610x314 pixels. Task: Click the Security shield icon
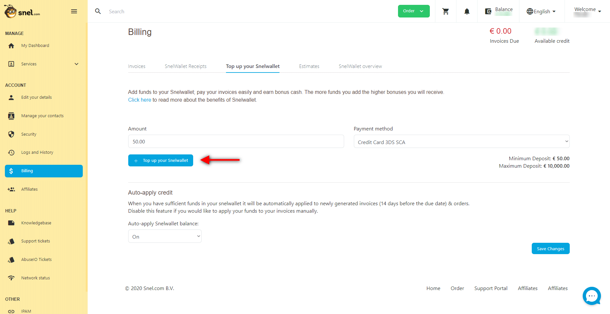click(11, 134)
